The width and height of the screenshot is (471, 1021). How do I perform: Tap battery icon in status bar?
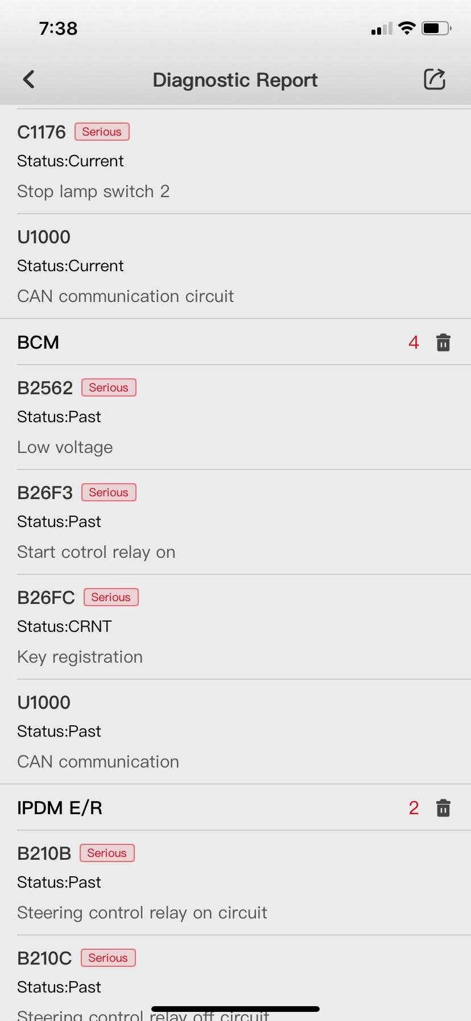click(436, 28)
